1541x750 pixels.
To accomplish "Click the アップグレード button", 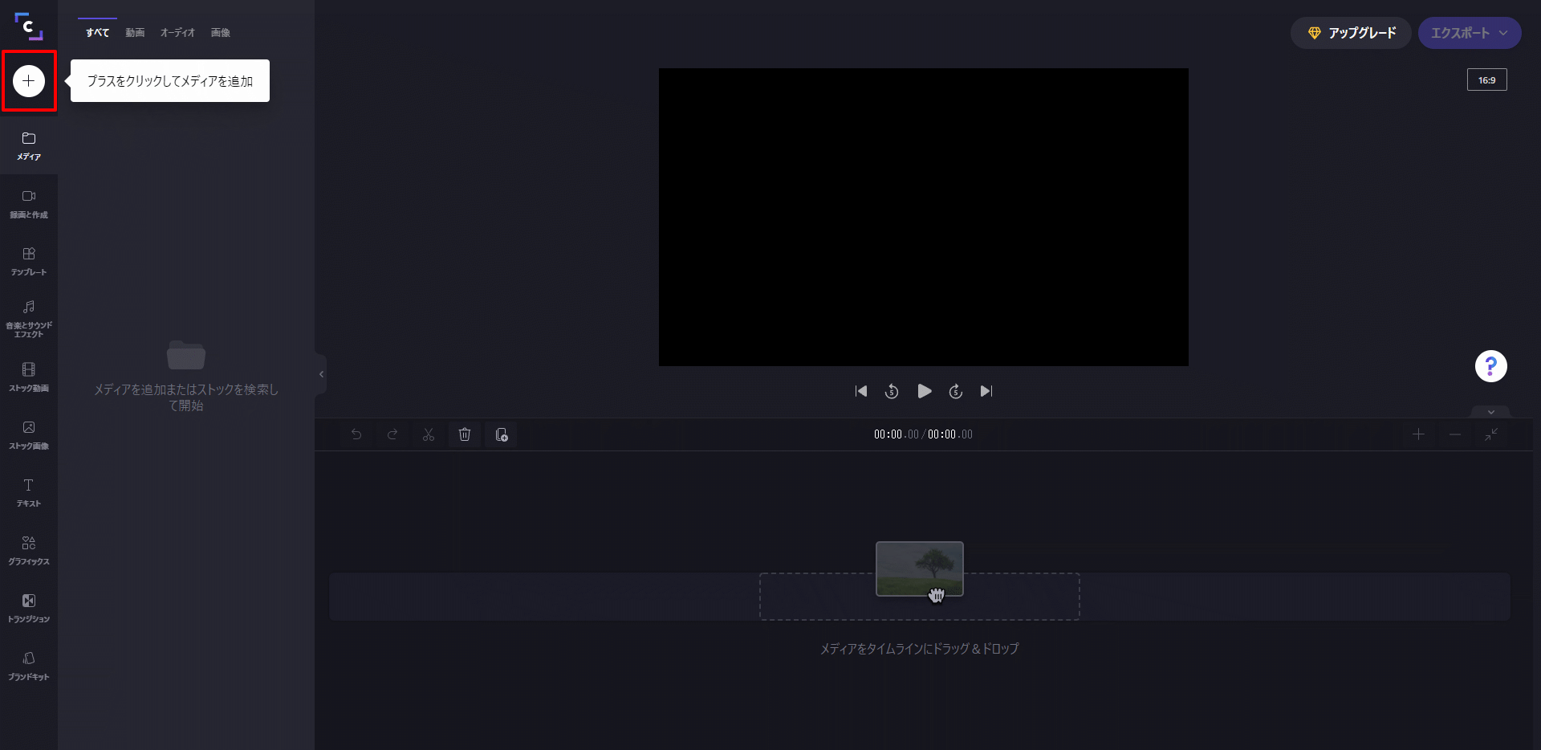I will coord(1351,33).
